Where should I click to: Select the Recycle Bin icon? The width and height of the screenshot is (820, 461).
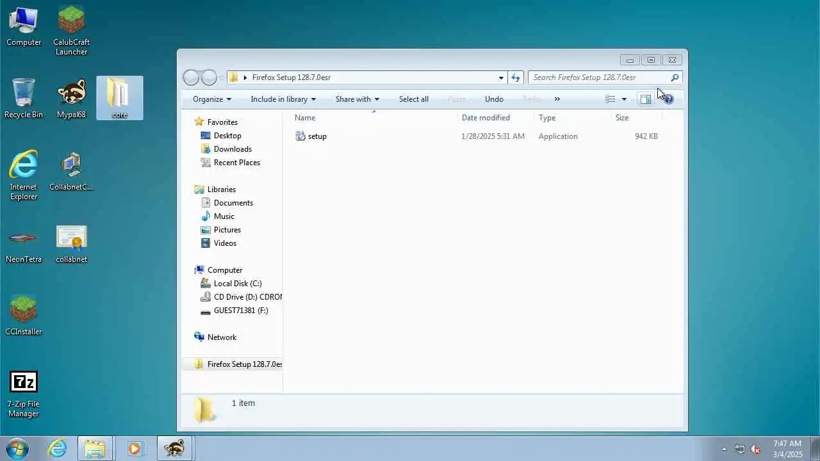coord(24,98)
